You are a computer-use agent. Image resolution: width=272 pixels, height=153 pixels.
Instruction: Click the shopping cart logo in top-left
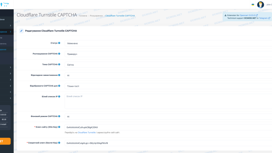[4, 4]
